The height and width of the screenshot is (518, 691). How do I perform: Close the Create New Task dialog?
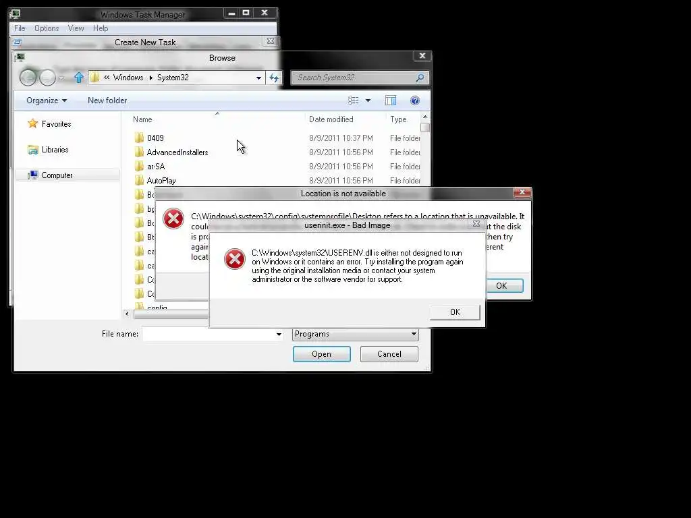271,41
